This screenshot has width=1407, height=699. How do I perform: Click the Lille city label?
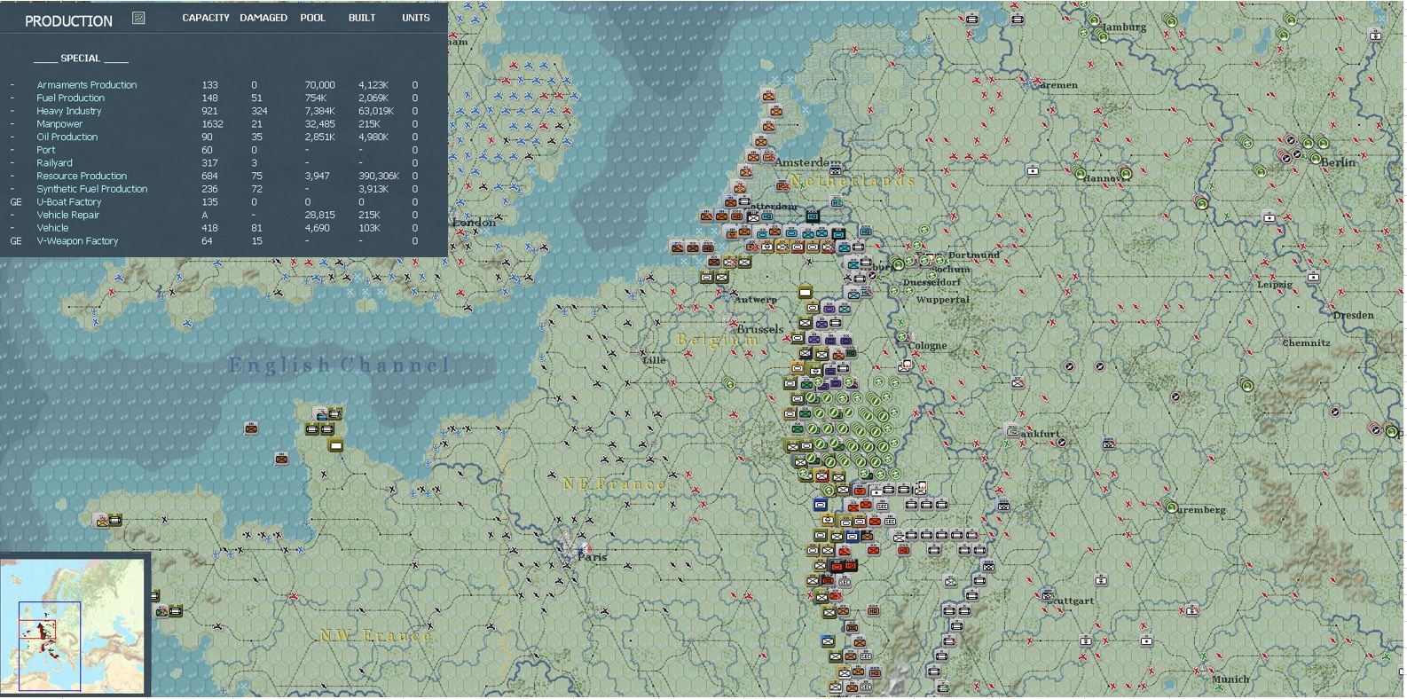click(x=654, y=359)
